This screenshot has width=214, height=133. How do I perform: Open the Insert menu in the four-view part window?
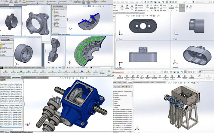(122, 2)
